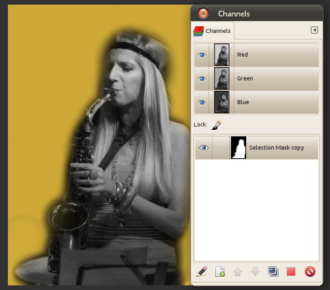Duplicate the selected channel
Screen dimensions: 330x290
(x=273, y=272)
